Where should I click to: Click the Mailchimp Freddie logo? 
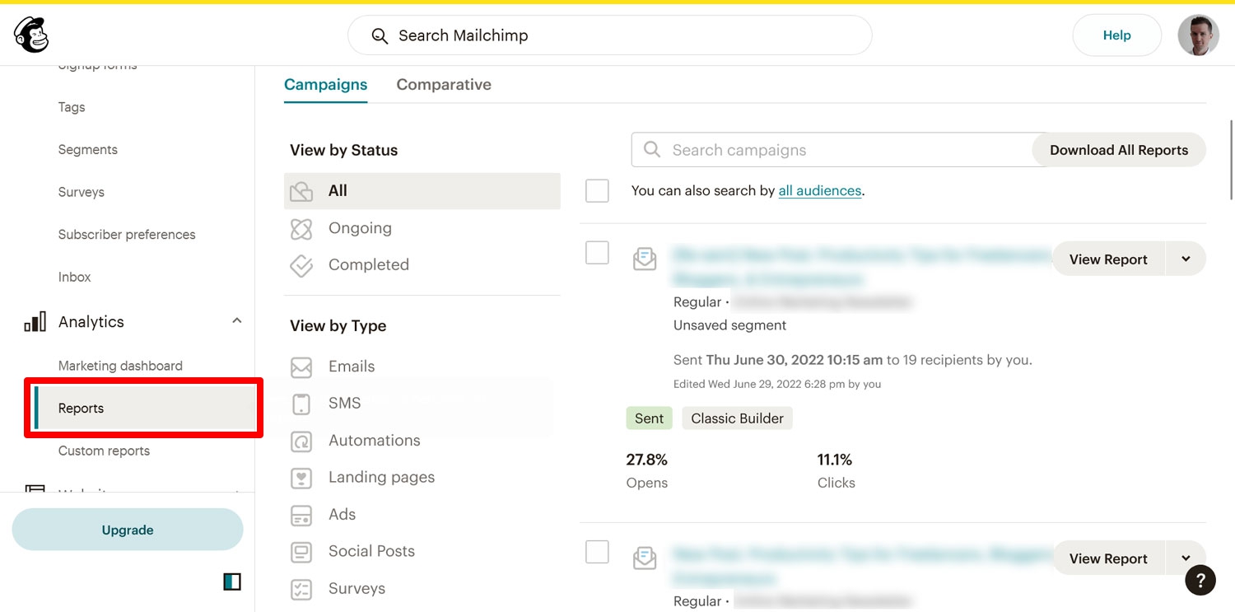[x=31, y=35]
